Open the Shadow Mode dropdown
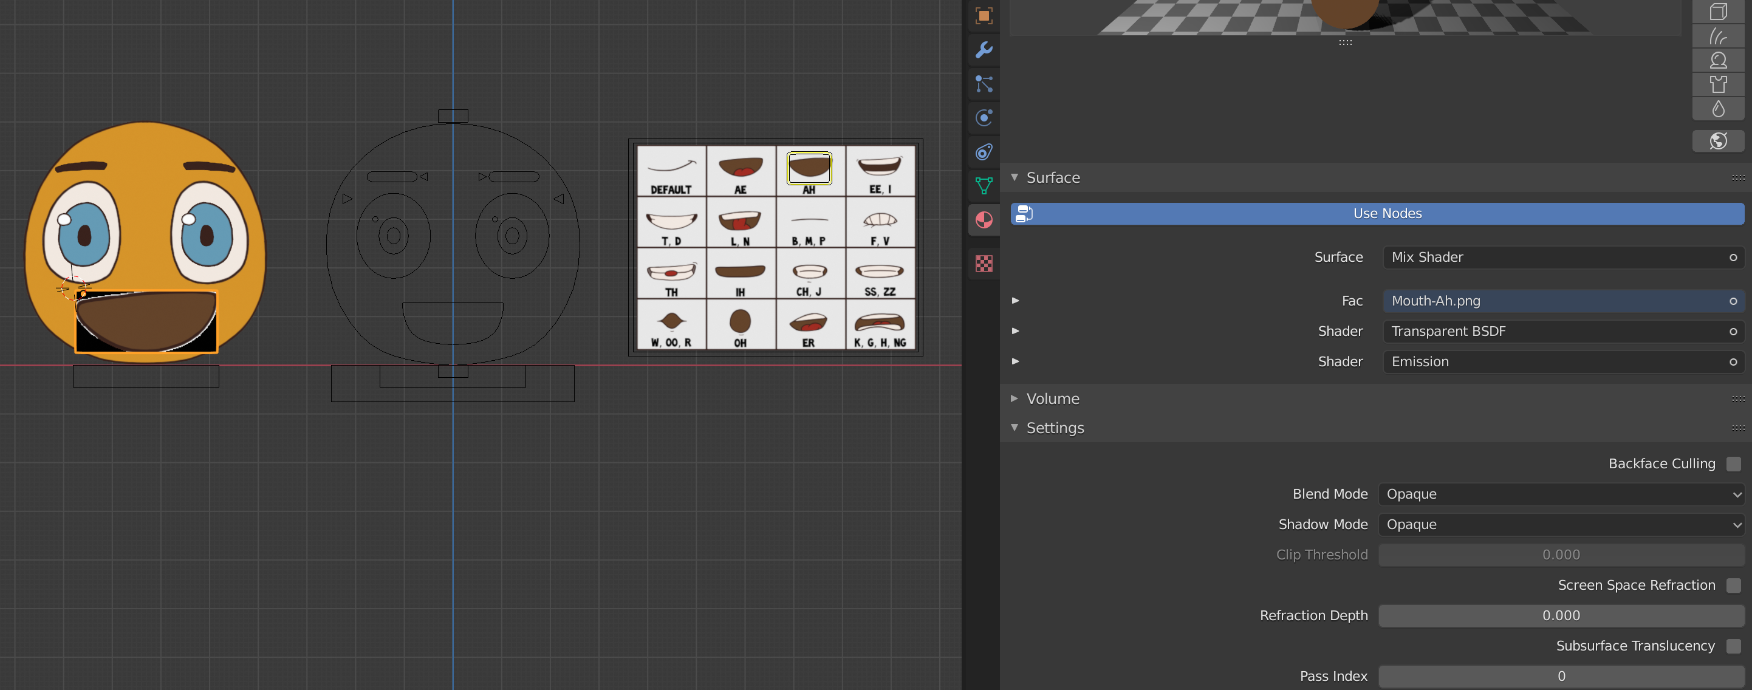Viewport: 1752px width, 690px height. [x=1561, y=525]
